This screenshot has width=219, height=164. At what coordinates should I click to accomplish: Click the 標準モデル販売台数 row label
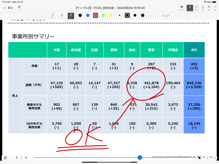click(34, 107)
